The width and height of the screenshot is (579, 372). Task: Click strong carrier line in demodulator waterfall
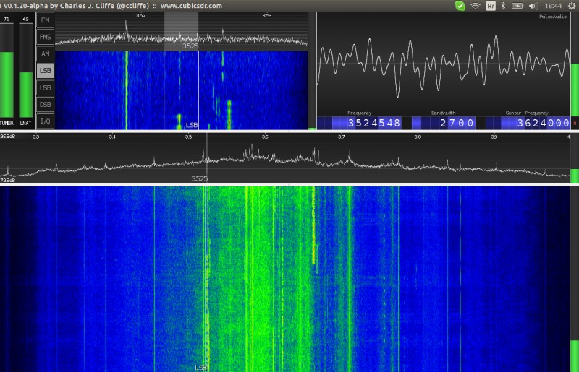click(x=126, y=90)
